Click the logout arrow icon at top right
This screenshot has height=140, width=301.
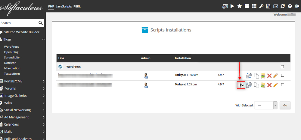pyautogui.click(x=297, y=6)
